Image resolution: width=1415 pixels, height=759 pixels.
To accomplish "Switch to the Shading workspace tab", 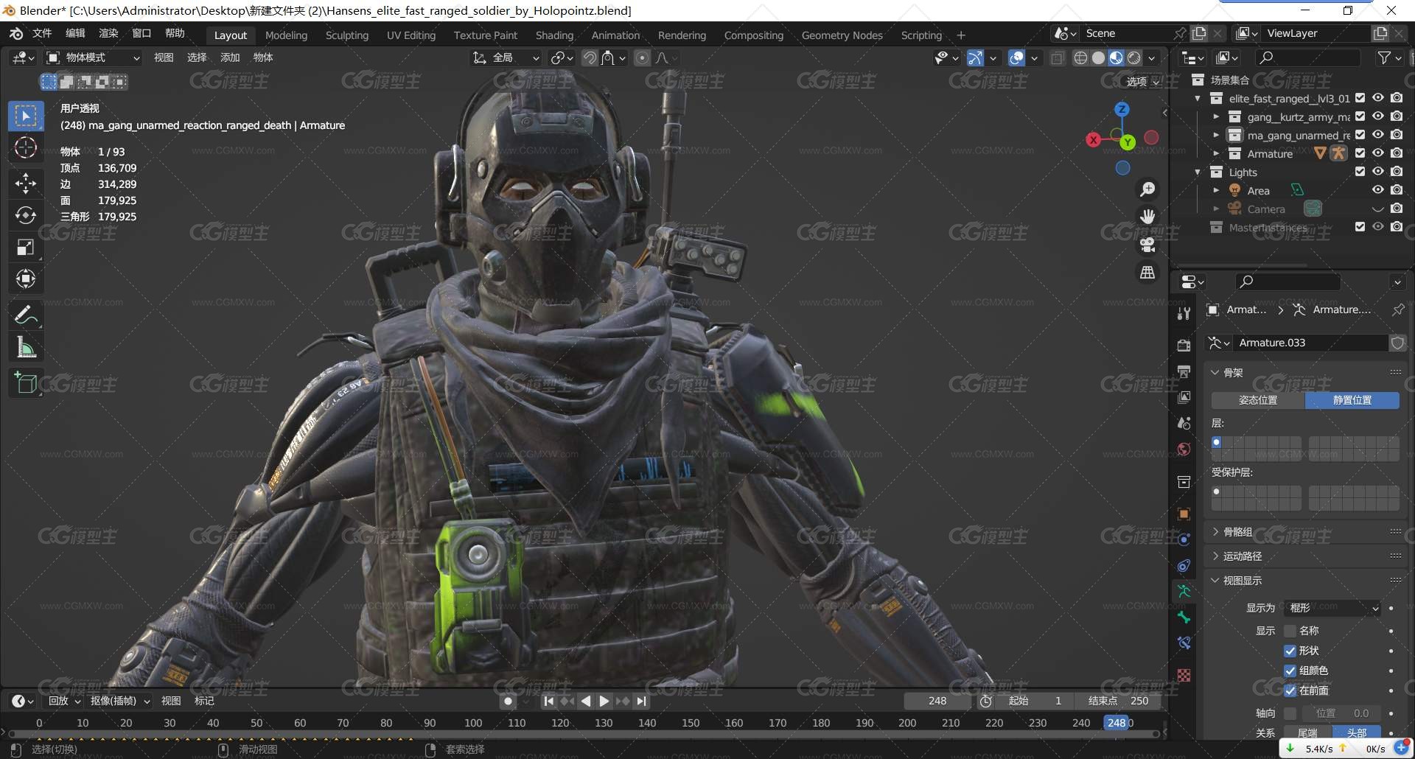I will click(x=554, y=35).
